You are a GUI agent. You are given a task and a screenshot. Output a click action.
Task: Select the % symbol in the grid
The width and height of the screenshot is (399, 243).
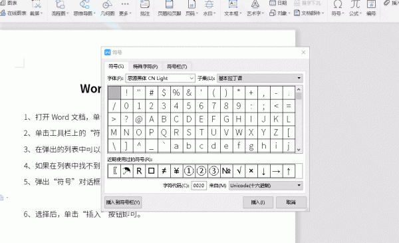click(x=176, y=93)
